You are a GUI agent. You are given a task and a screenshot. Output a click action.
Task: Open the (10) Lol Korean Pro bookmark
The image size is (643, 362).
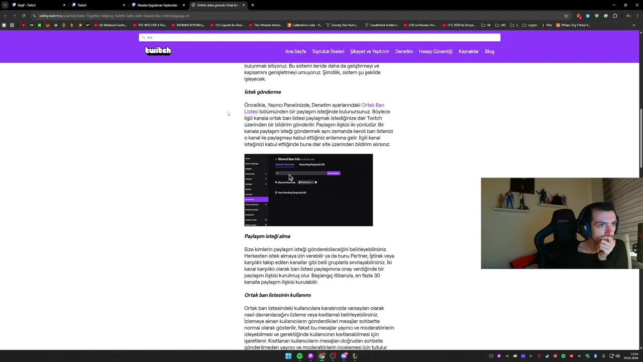click(x=419, y=25)
